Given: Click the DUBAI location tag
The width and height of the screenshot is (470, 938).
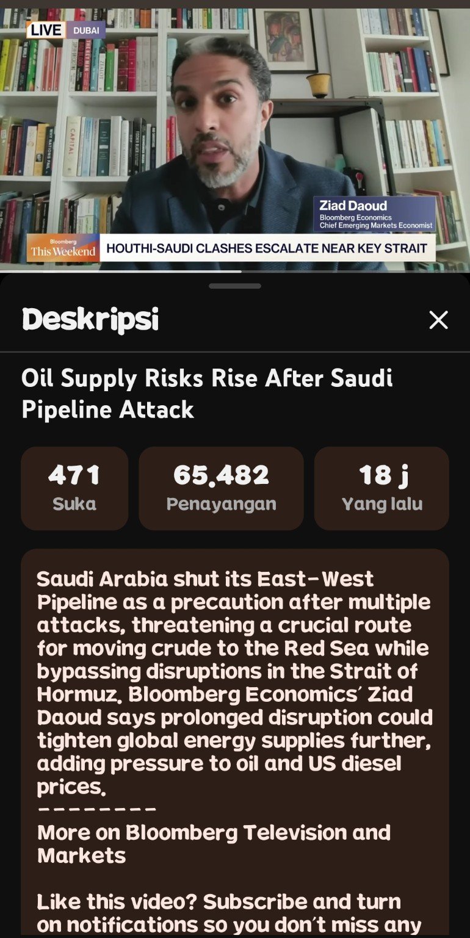Looking at the screenshot, I should click(85, 30).
